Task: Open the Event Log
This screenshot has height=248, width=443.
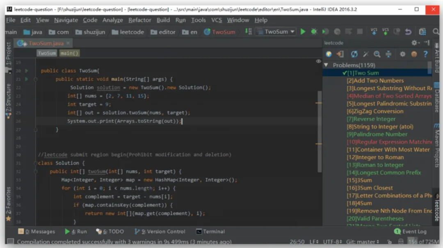Action: [410, 232]
